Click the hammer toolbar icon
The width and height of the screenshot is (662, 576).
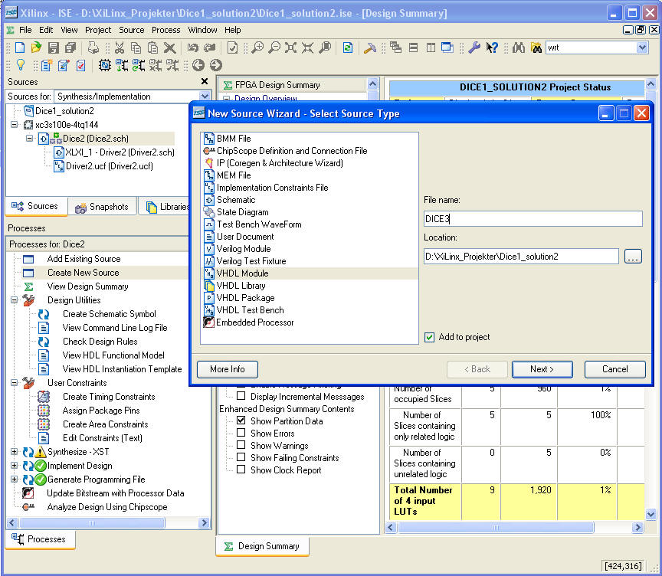[370, 47]
